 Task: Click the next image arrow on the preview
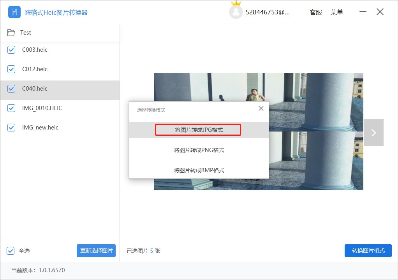click(x=373, y=132)
